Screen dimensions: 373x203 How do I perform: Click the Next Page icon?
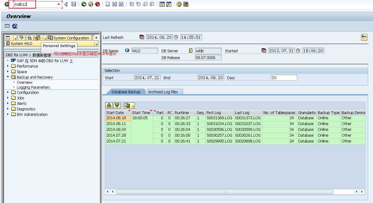[145, 4]
